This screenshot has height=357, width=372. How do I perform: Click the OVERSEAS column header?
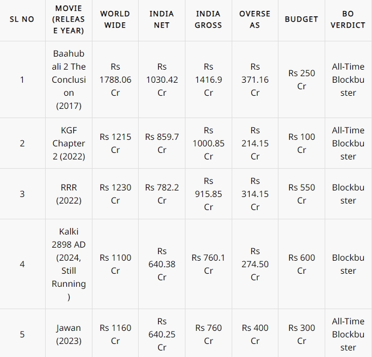[x=255, y=19]
